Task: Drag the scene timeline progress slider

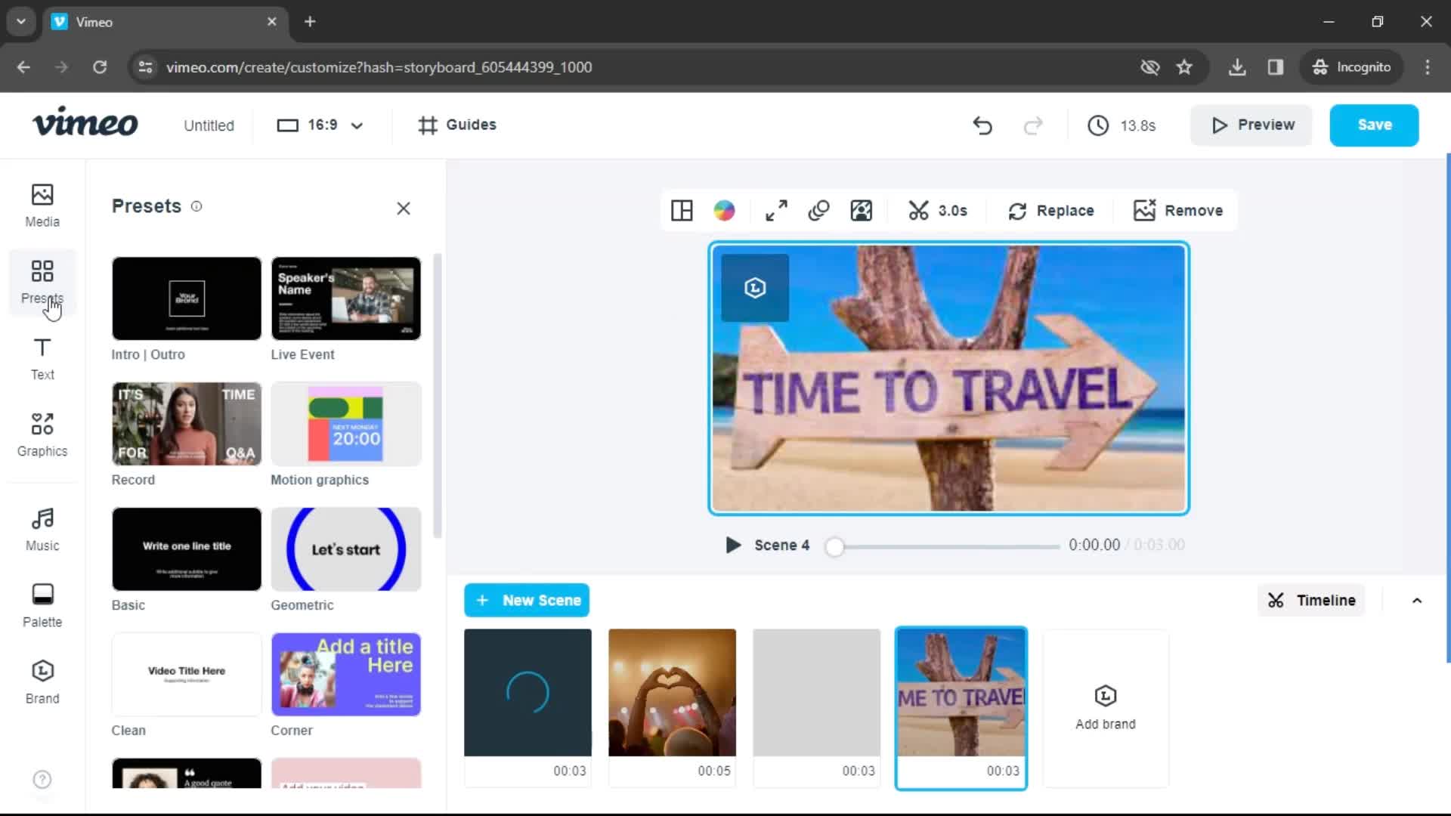Action: point(834,545)
